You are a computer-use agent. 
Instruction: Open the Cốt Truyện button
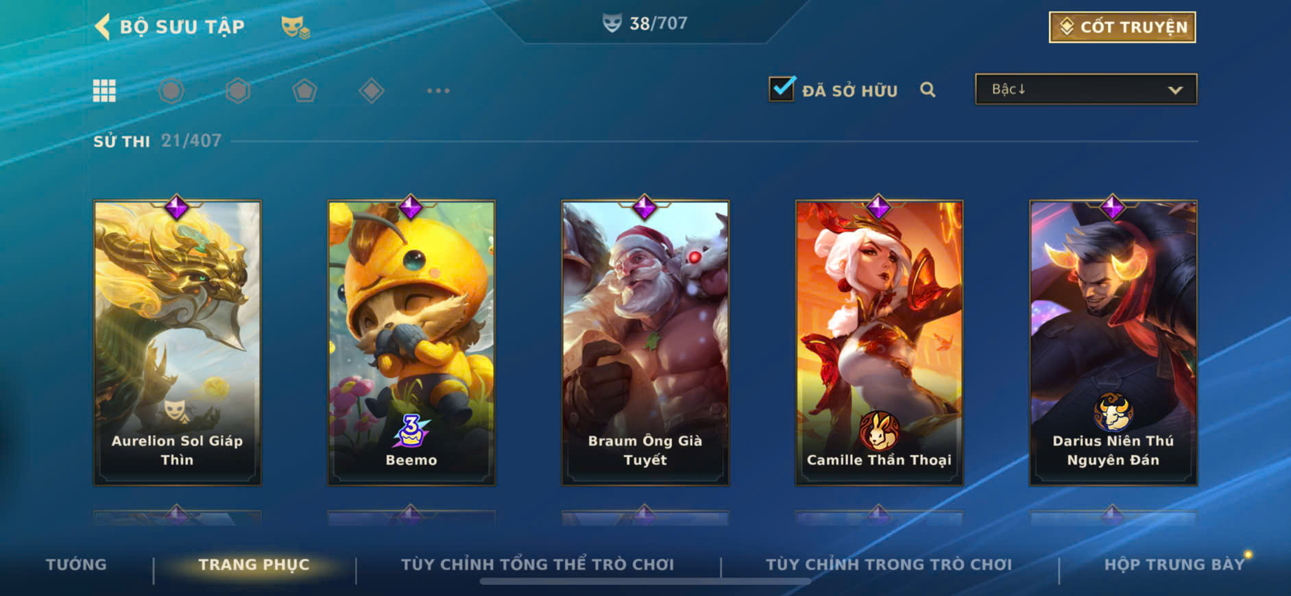[1122, 27]
